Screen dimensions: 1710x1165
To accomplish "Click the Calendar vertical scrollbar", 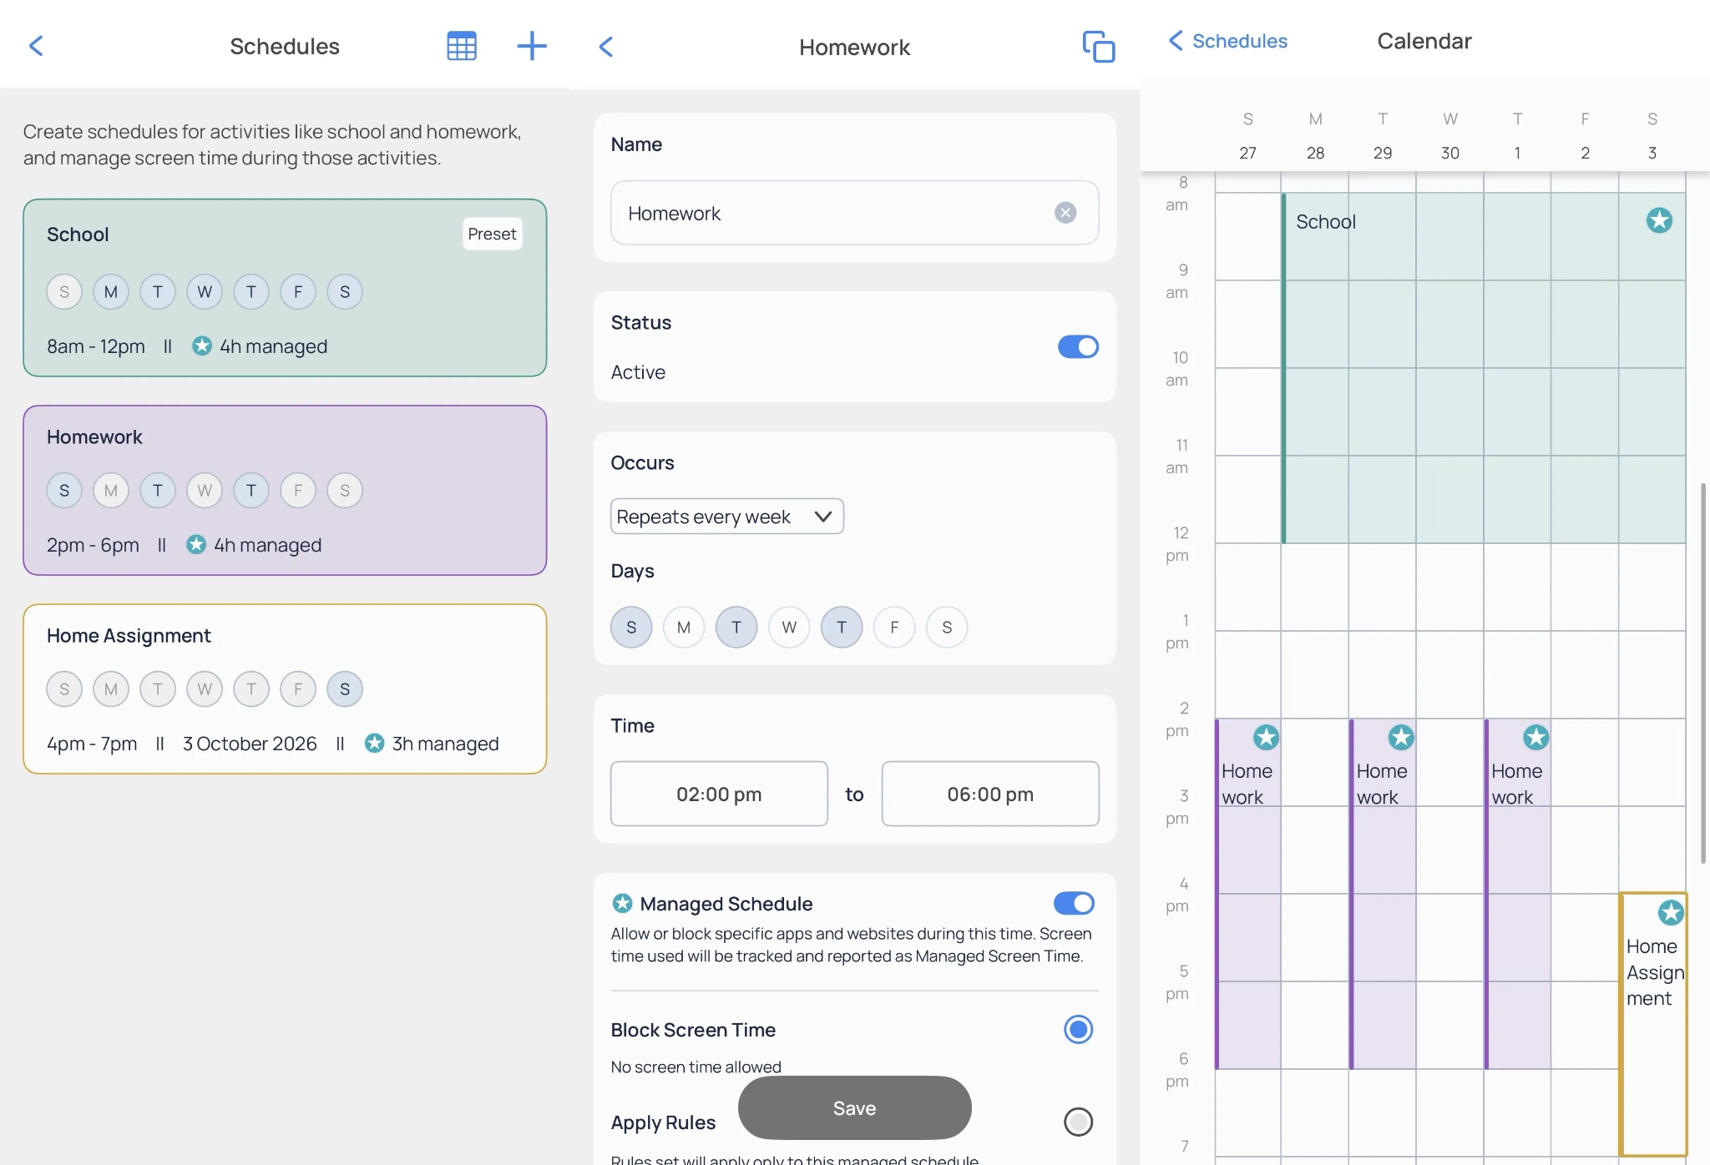I will point(1703,673).
